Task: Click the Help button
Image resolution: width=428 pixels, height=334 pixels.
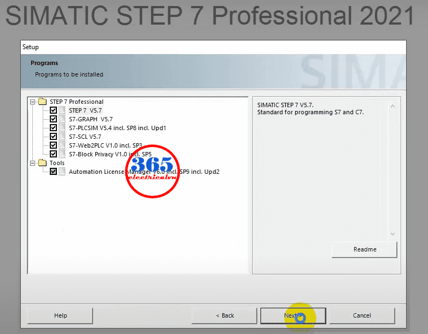Action: (60, 315)
